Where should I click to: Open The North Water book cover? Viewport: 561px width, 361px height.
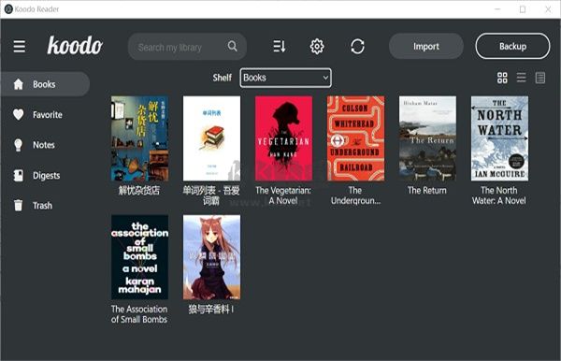tap(499, 138)
